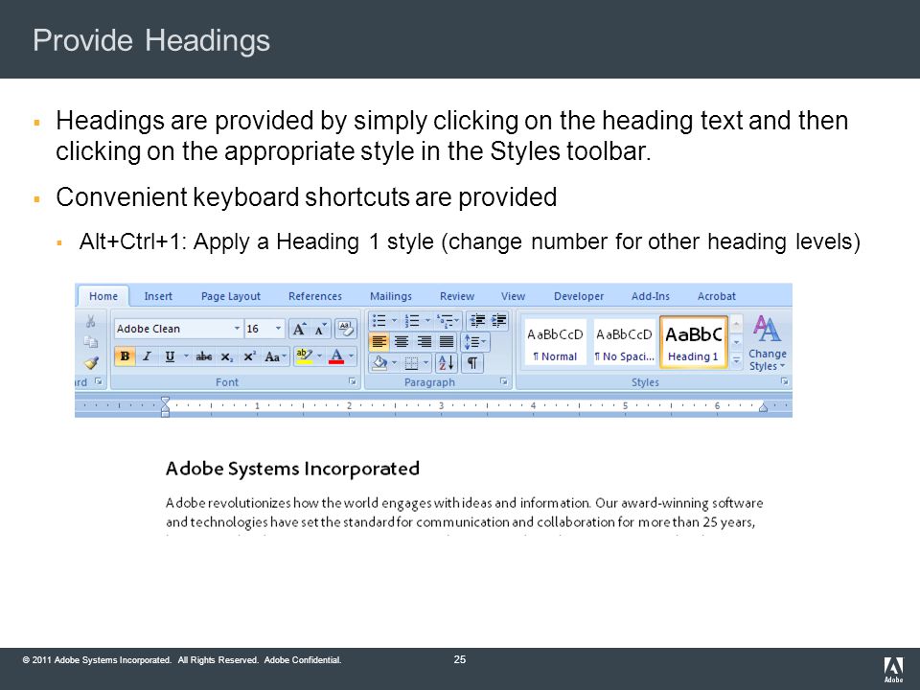Increase paragraph indent
Screen dimensions: 920x690
(x=499, y=320)
